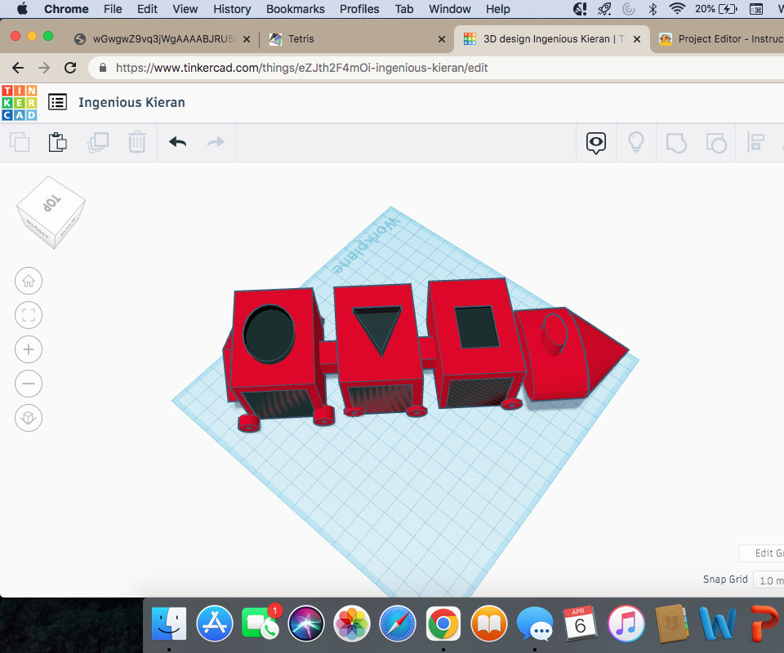Screen dimensions: 784x653
Task: Open Calendar from the Dock
Action: (x=580, y=624)
